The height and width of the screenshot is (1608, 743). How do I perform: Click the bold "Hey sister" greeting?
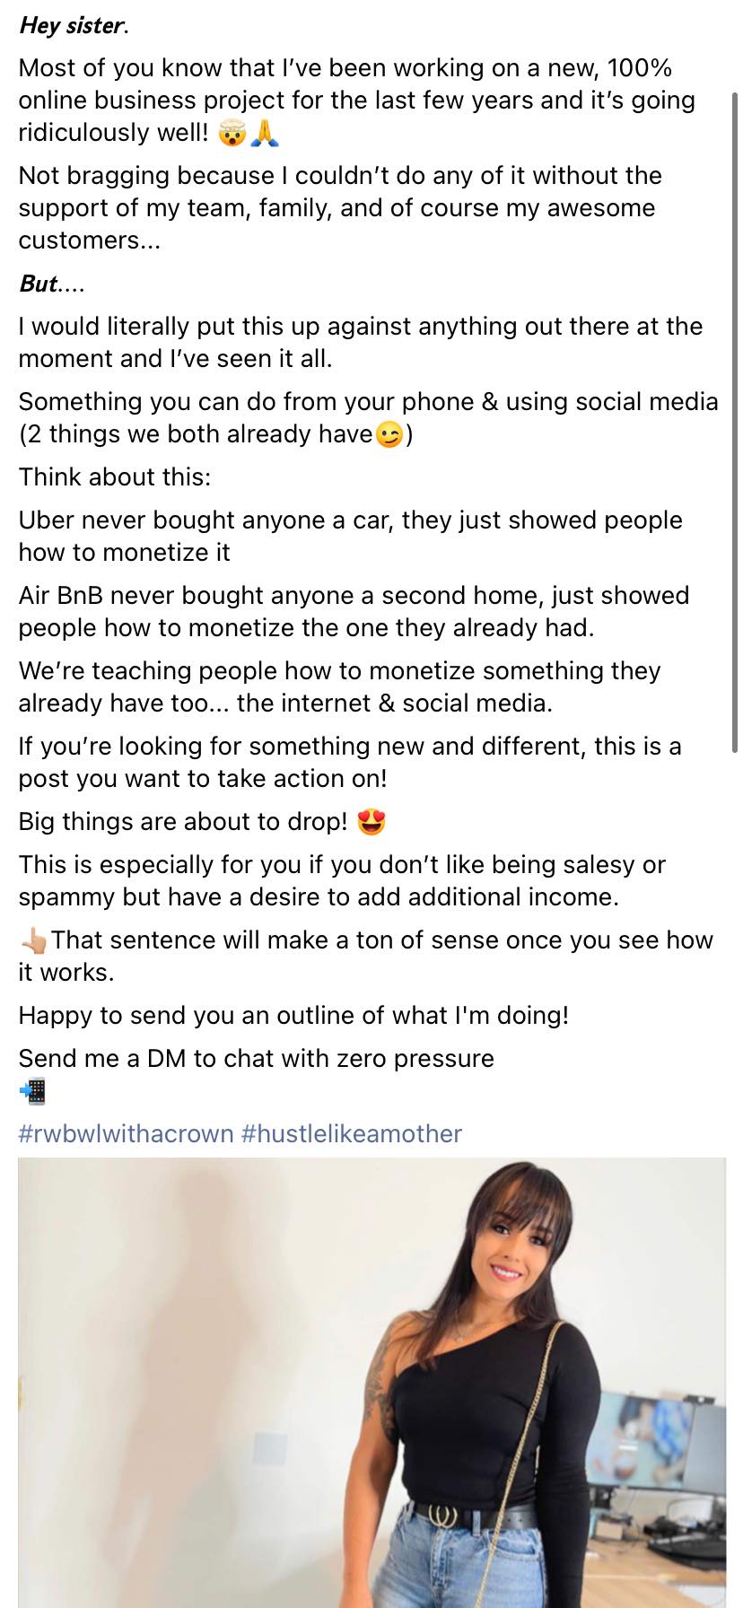[x=72, y=25]
